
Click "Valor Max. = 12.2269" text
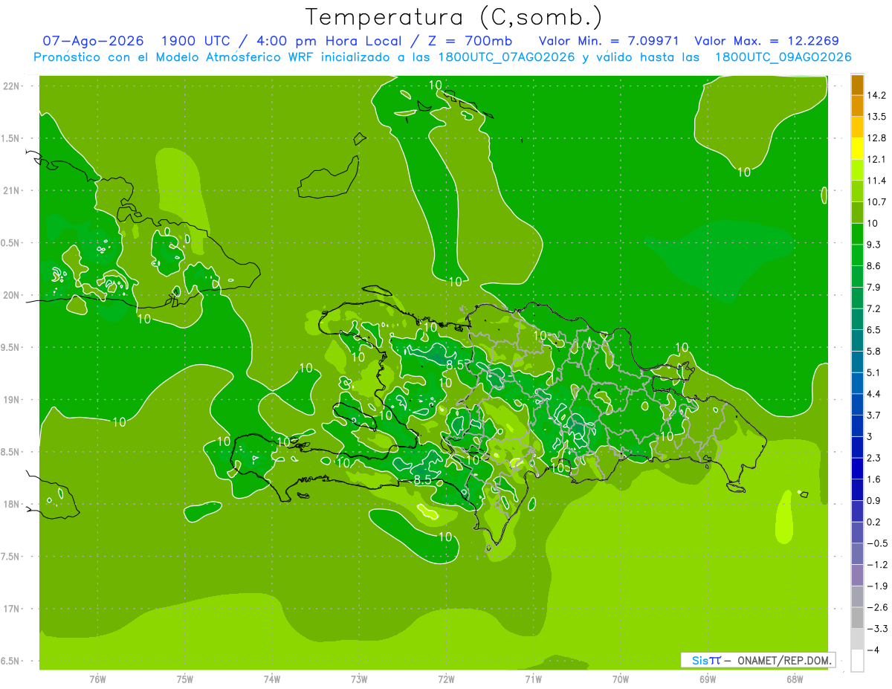pos(766,41)
